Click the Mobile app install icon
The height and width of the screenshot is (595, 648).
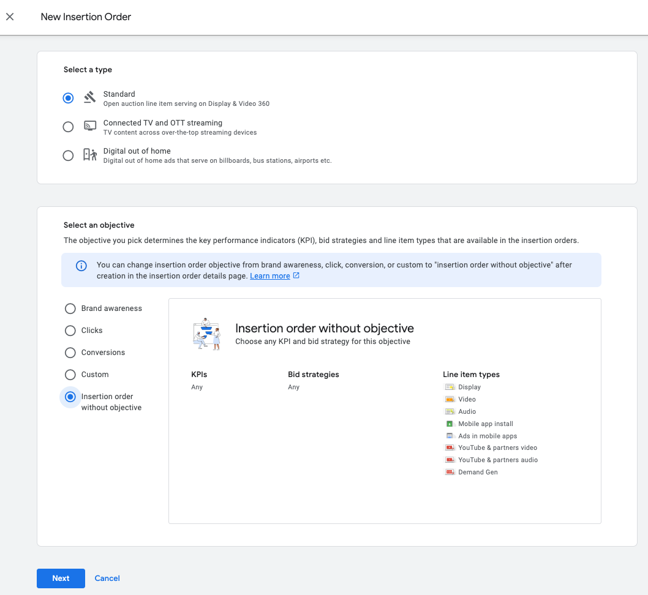450,424
